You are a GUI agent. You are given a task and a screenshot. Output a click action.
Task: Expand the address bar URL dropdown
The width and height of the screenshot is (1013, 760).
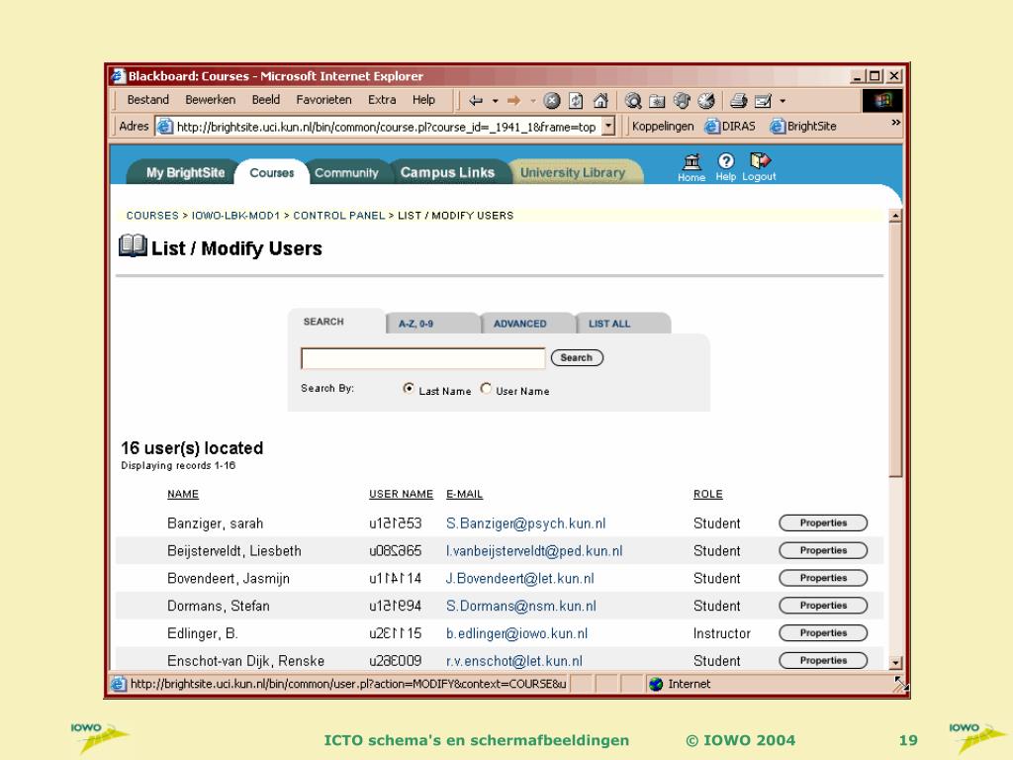608,126
